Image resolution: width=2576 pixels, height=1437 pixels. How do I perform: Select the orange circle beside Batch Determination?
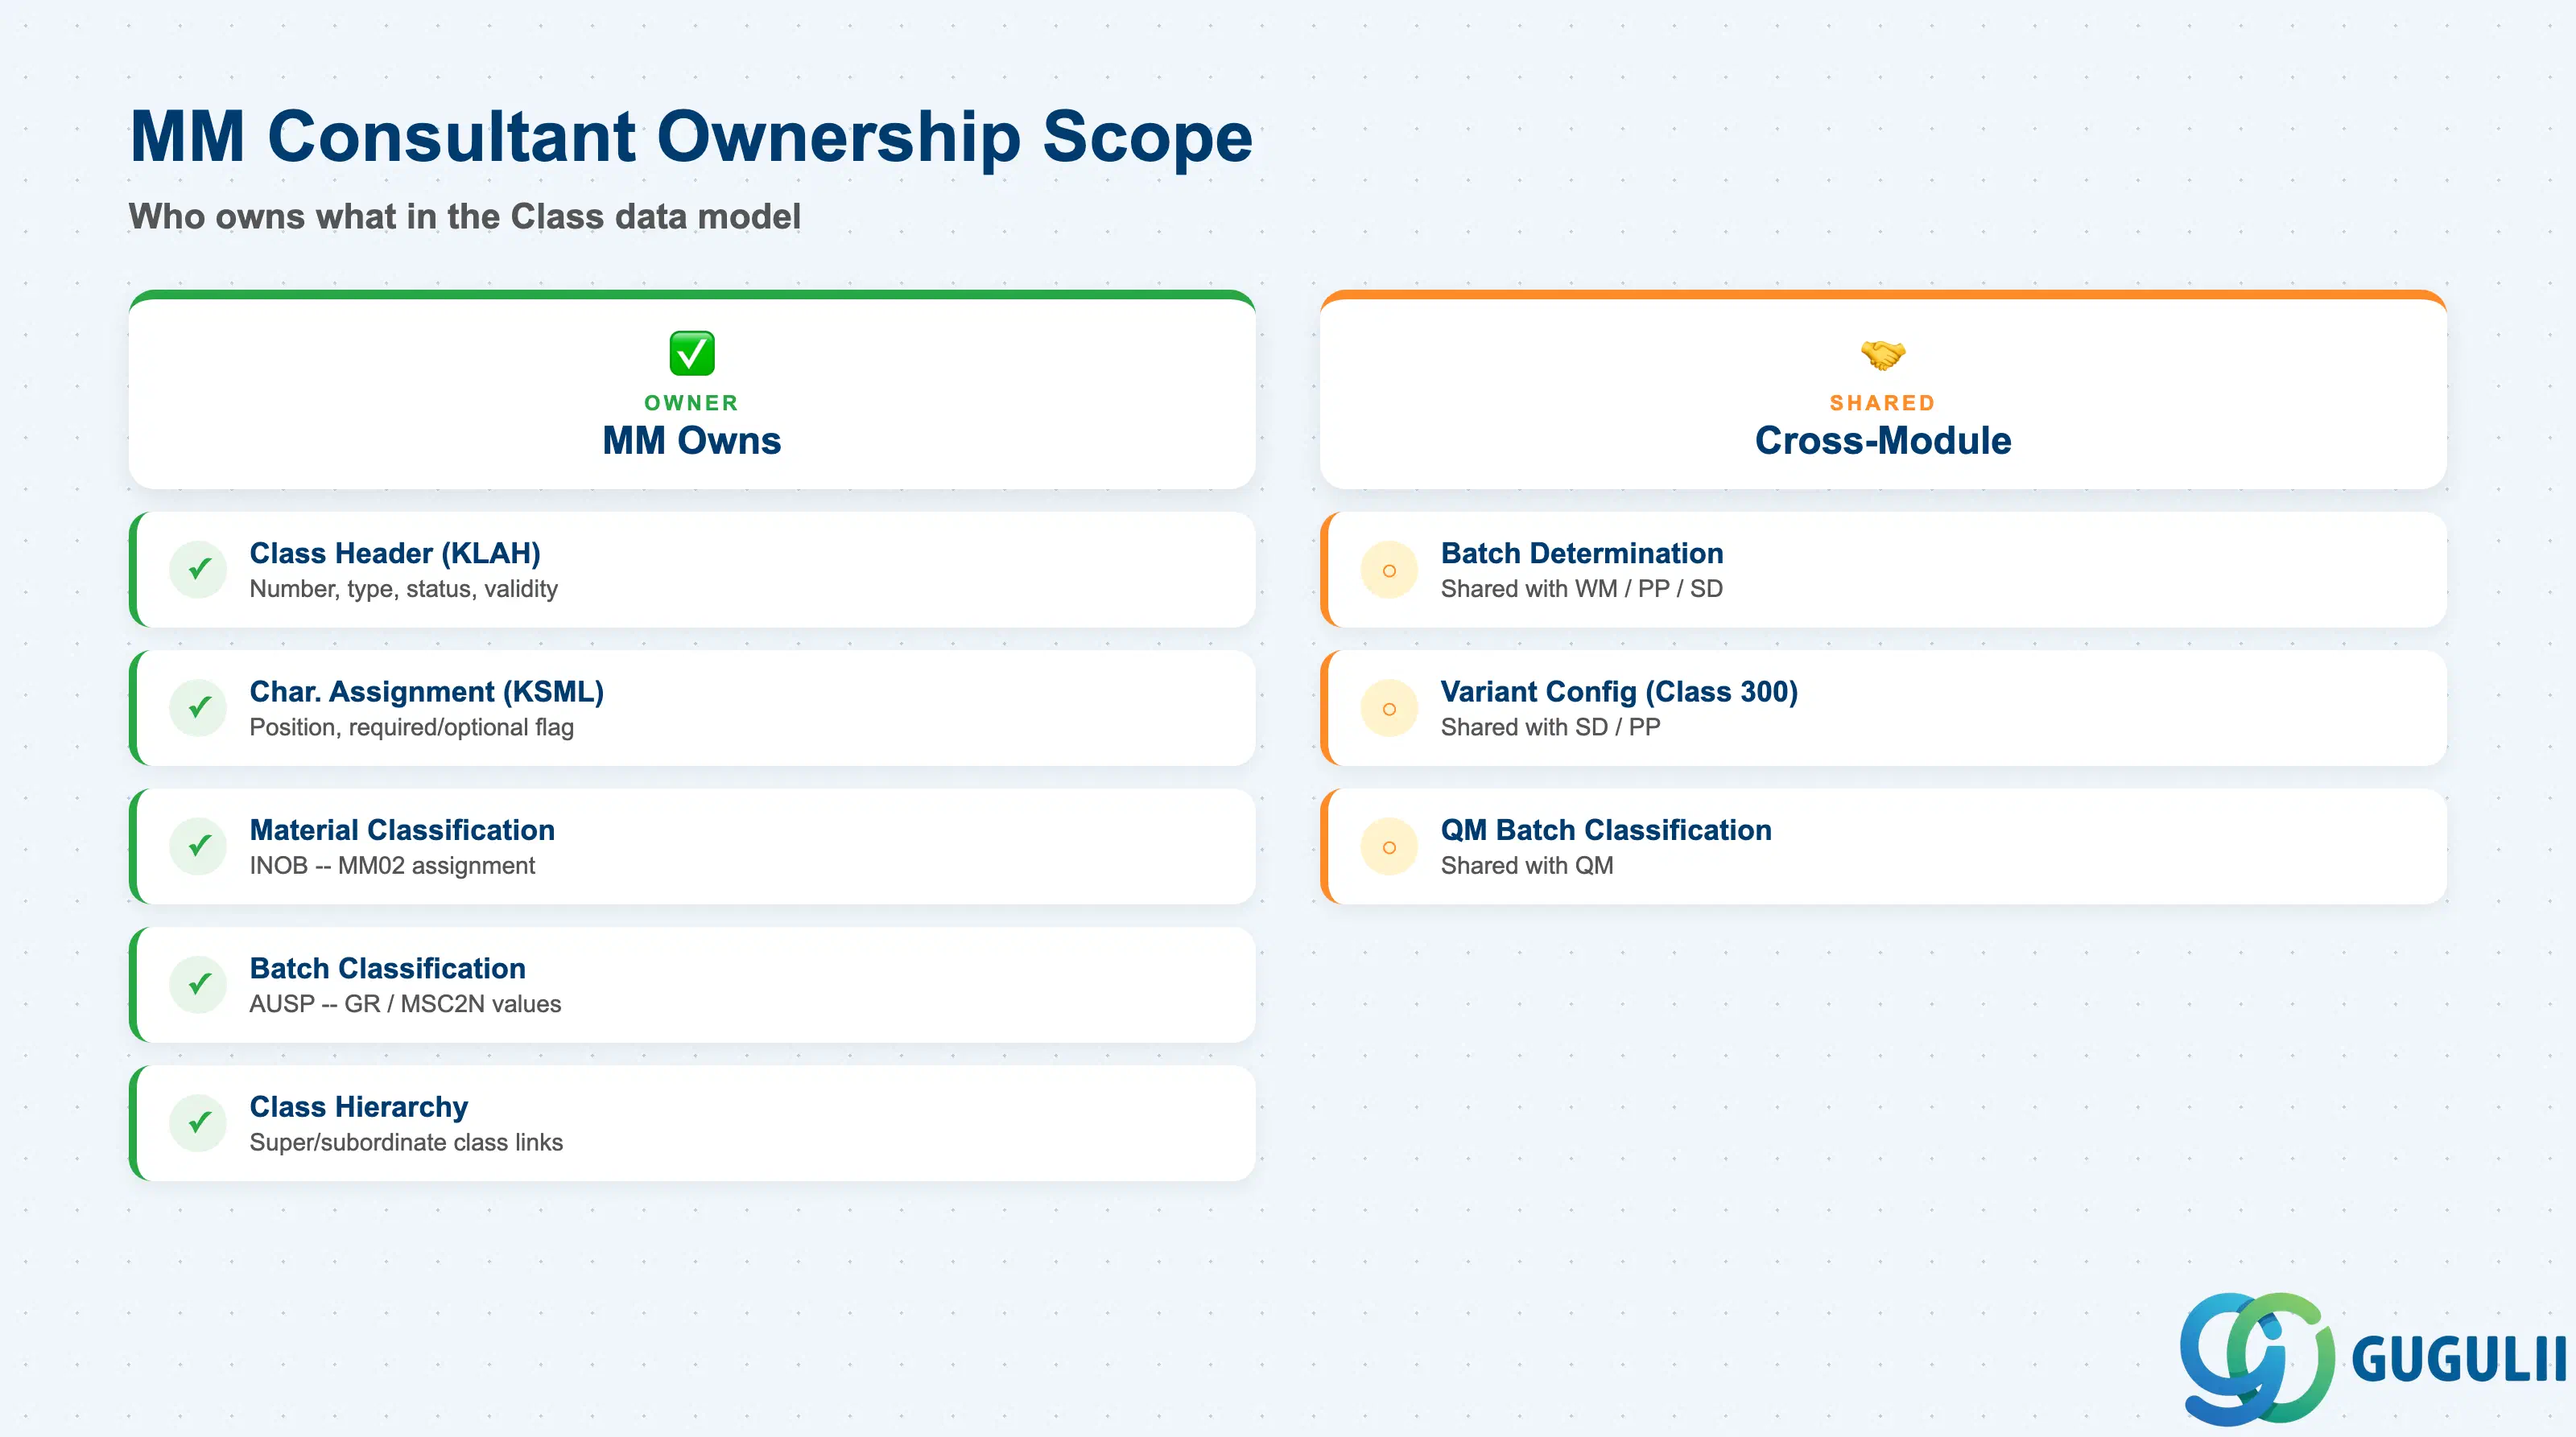[x=1389, y=570]
